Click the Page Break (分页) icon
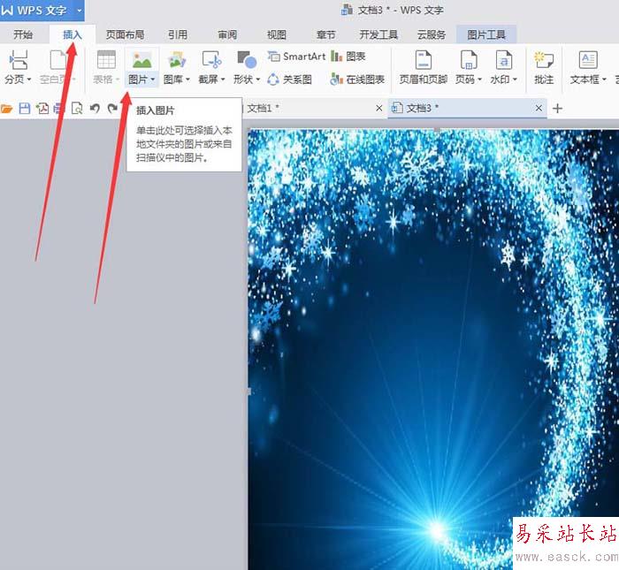 point(19,60)
